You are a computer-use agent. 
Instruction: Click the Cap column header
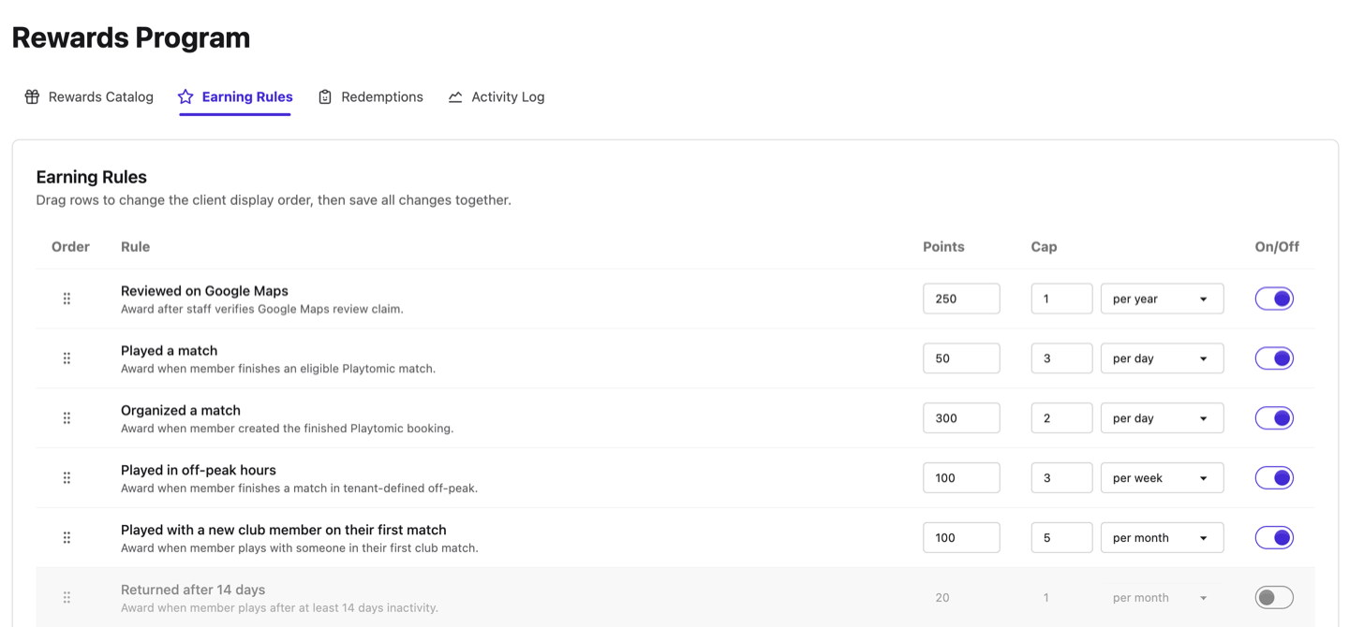click(1044, 247)
